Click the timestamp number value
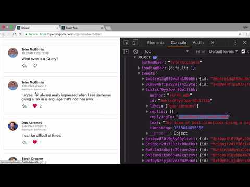 (x=189, y=128)
